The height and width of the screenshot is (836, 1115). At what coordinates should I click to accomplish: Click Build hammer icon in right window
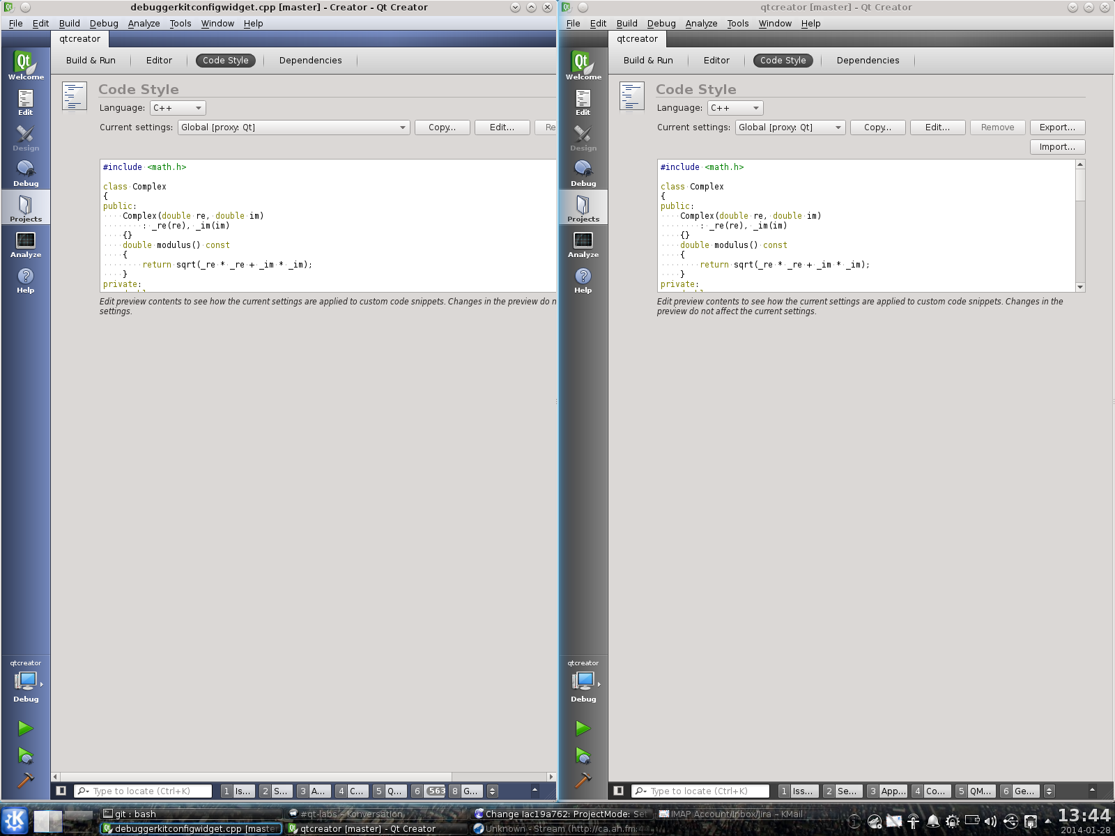[x=583, y=780]
